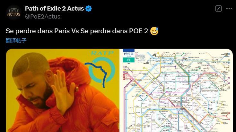The image size is (236, 132).
Task: Click the metro map legend panel
Action: pyautogui.click(x=129, y=58)
